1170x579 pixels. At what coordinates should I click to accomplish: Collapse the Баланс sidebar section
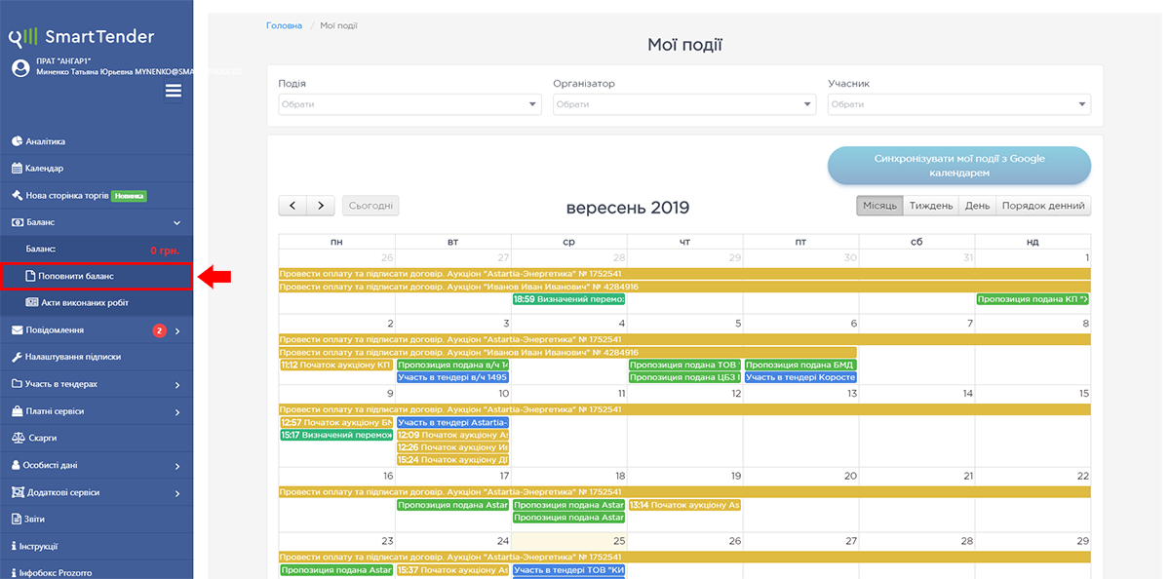coord(176,223)
